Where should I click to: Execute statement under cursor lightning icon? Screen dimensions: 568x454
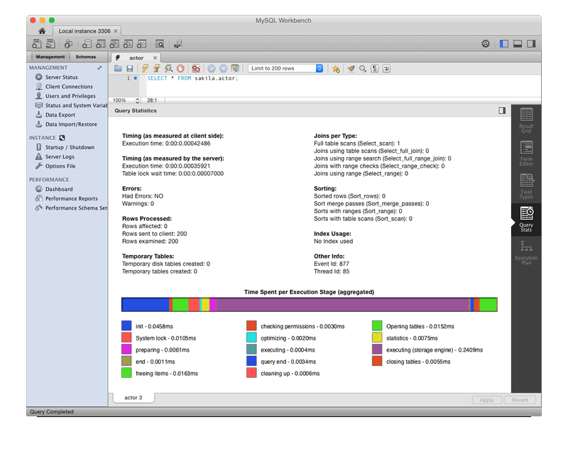click(x=156, y=68)
